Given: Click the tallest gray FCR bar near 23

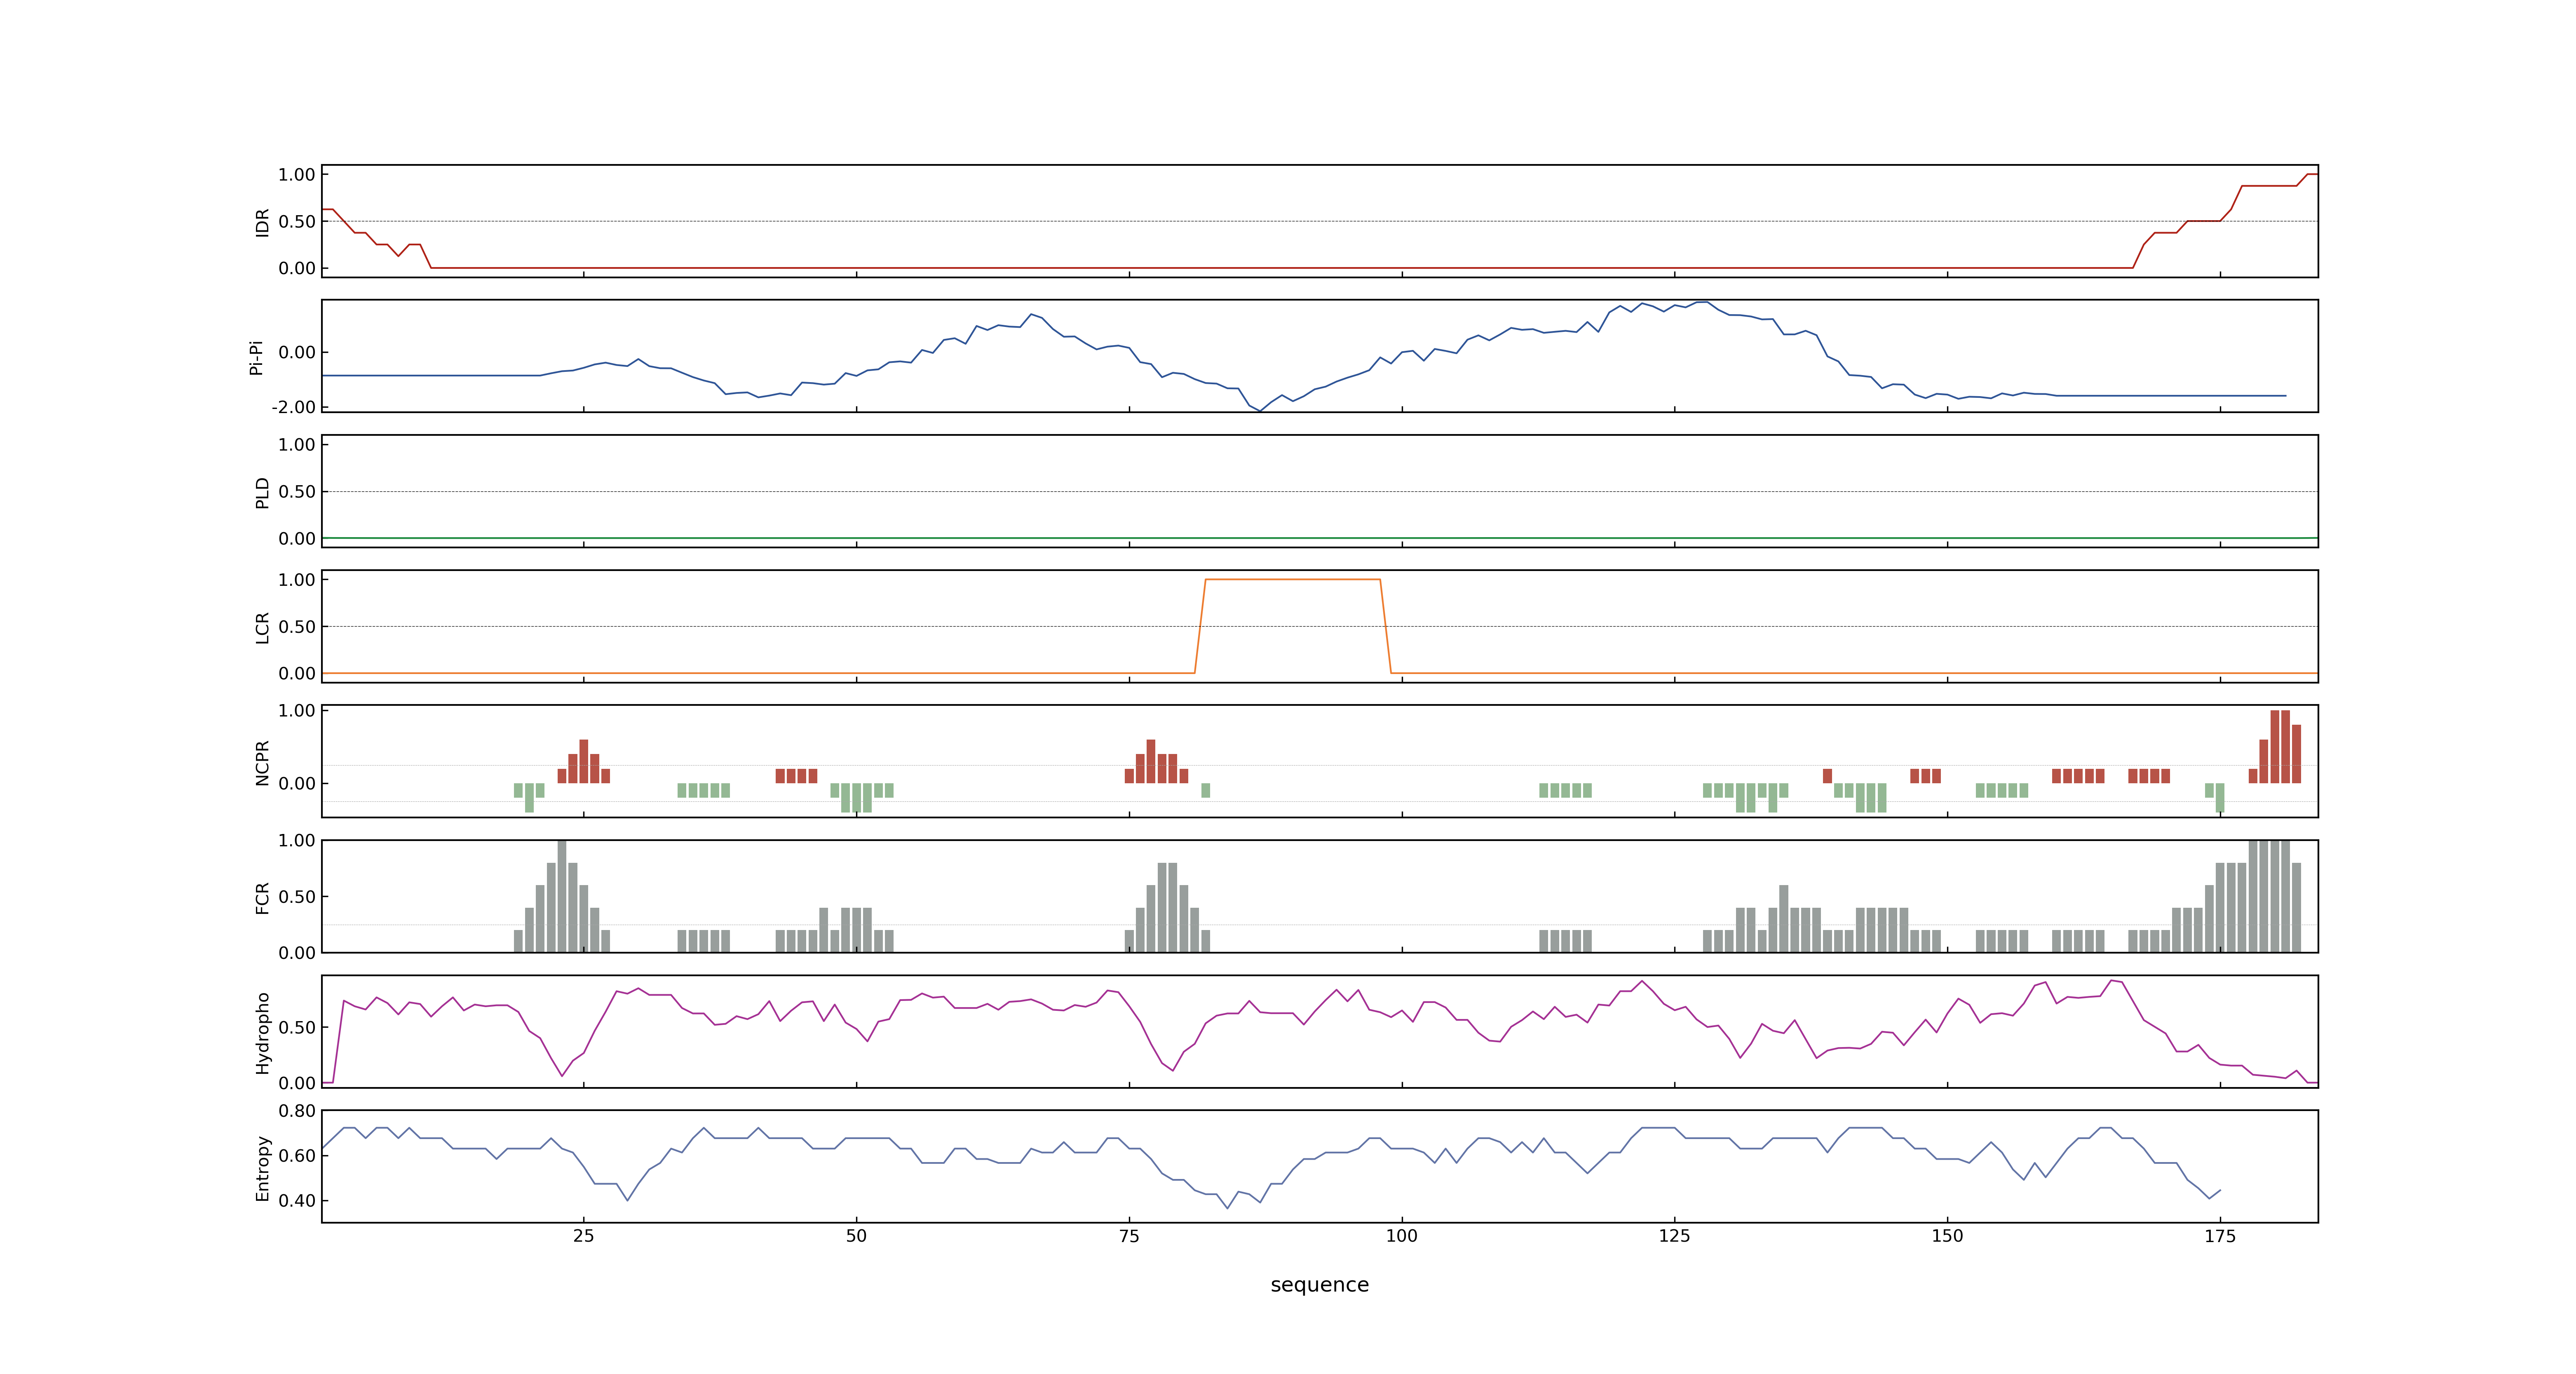Looking at the screenshot, I should point(562,896).
